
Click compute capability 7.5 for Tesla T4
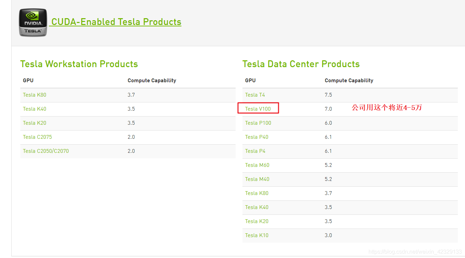[328, 95]
